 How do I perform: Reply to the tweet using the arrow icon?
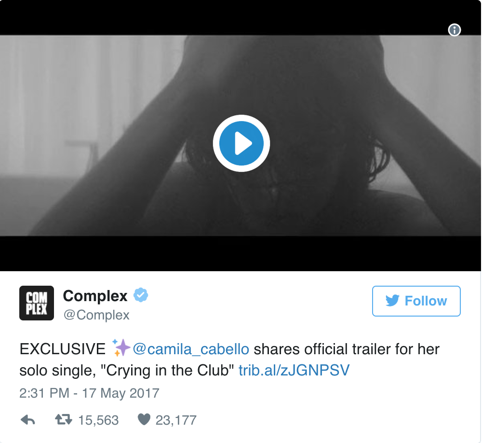coord(27,420)
